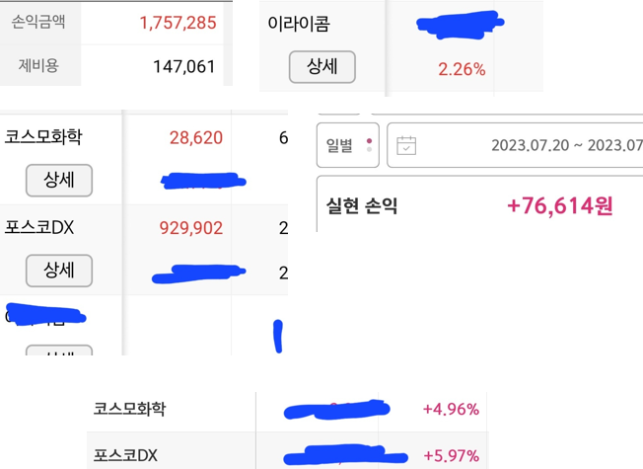This screenshot has width=643, height=469.
Task: Open the 일별 period dropdown
Action: pyautogui.click(x=348, y=145)
